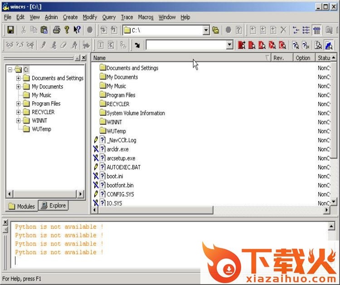
Task: Open Help with the yellow question icon
Action: pyautogui.click(x=67, y=30)
